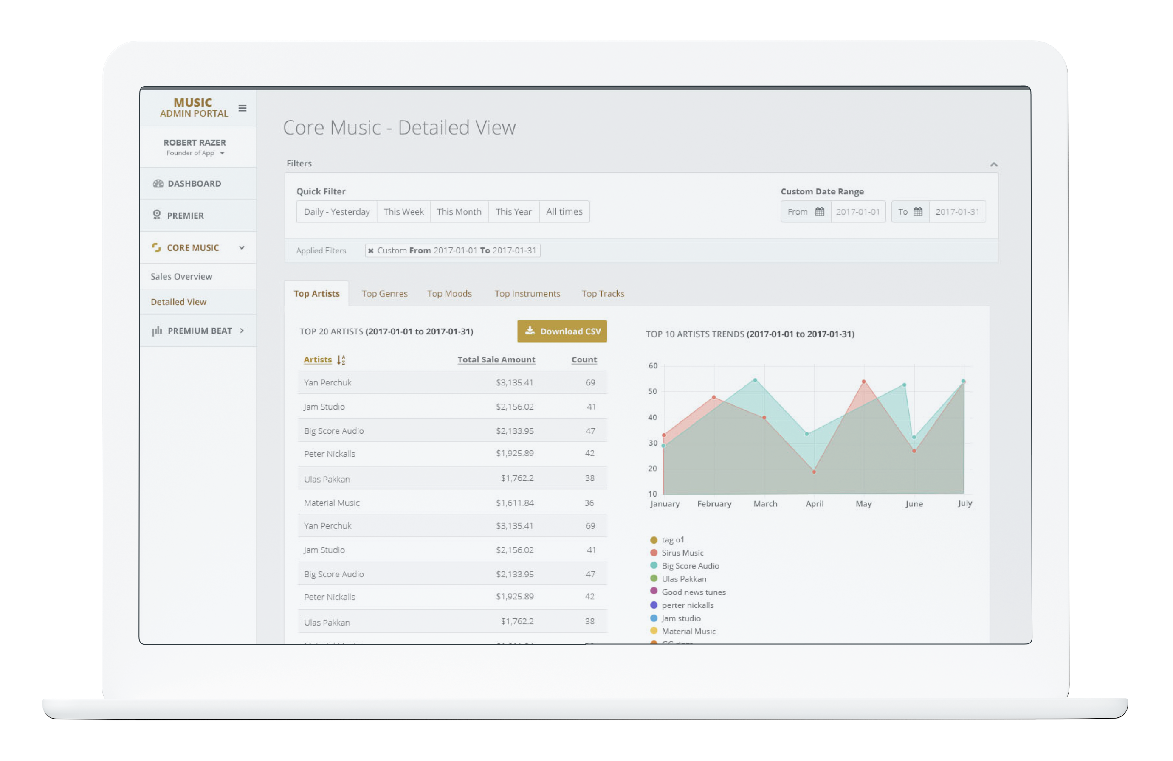The image size is (1173, 761).
Task: Click the Core Music sync icon
Action: pyautogui.click(x=156, y=247)
